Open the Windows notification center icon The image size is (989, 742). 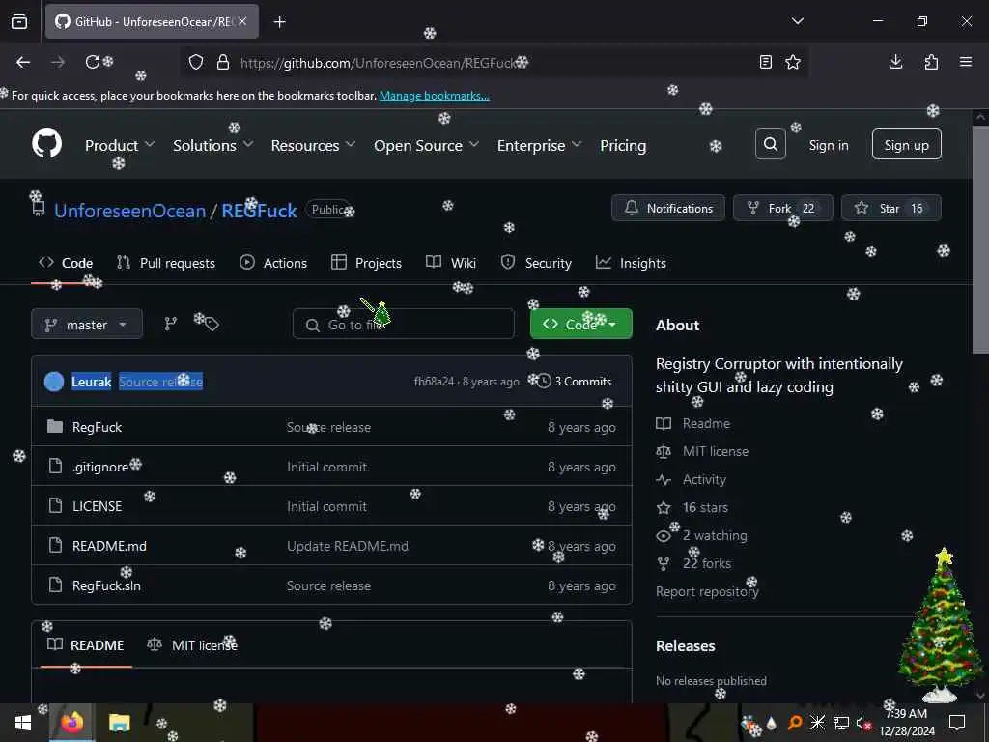(x=957, y=723)
